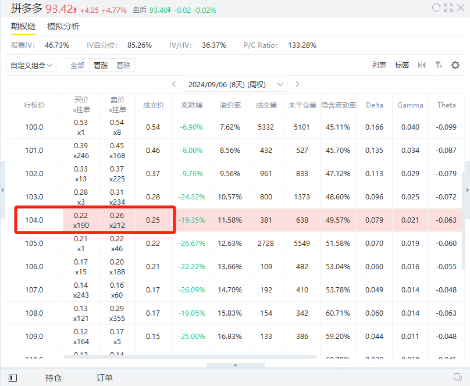Click the filter funnel icon
This screenshot has height=386, width=470.
point(439,65)
